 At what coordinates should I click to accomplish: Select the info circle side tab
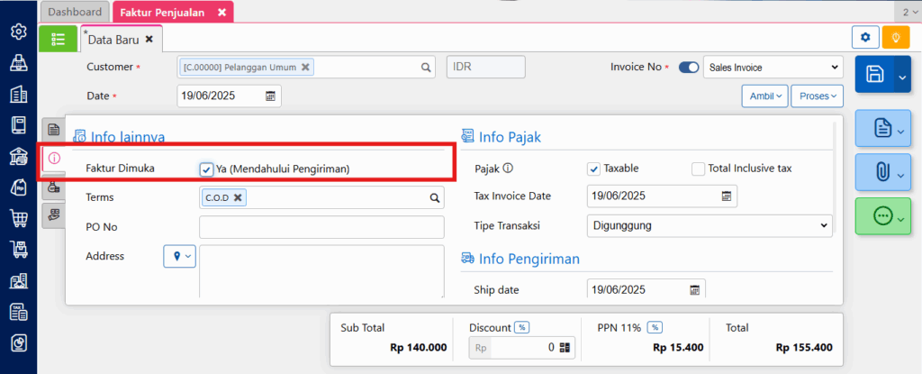coord(54,158)
